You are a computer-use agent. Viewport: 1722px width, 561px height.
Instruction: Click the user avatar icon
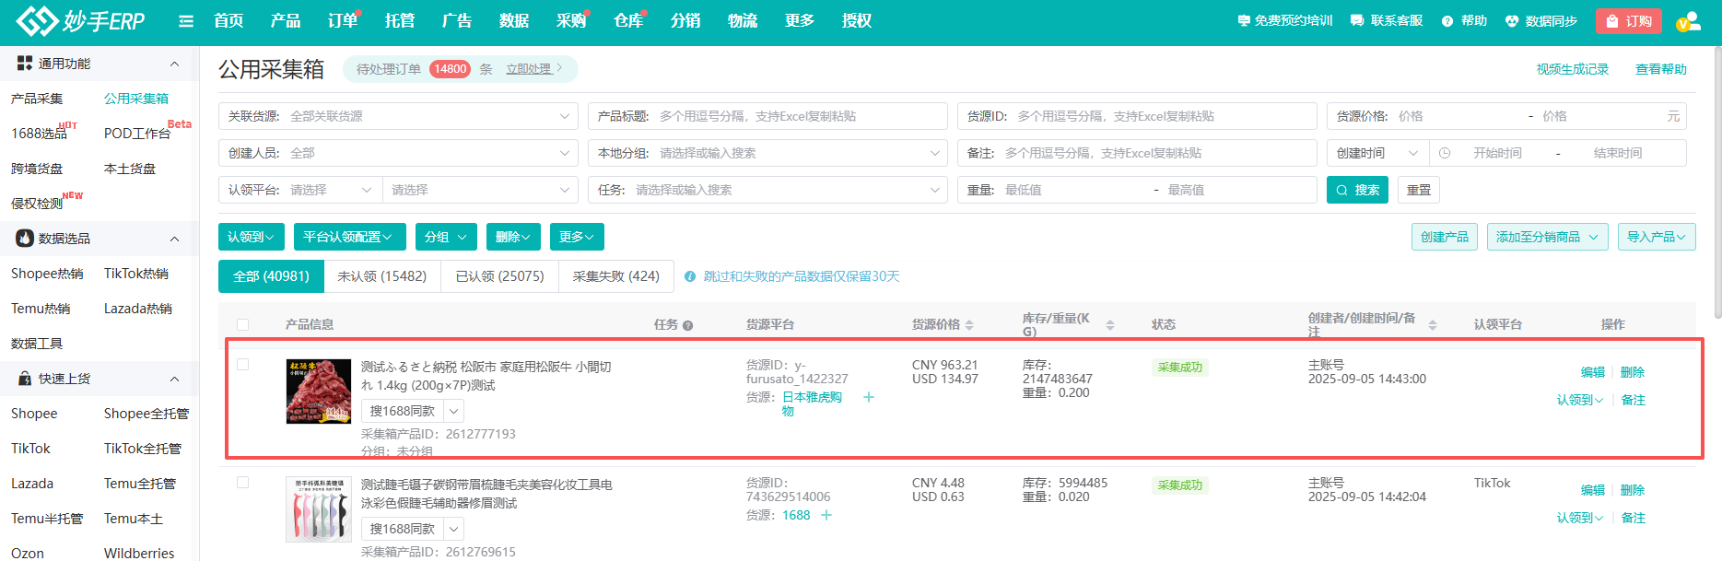(x=1688, y=21)
